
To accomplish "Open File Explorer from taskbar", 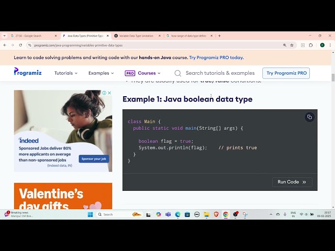I will (x=206, y=214).
